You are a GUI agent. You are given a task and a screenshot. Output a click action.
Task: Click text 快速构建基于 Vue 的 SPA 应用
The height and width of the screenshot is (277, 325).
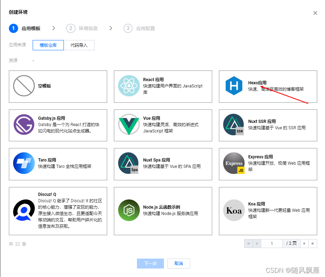pyautogui.click(x=172, y=166)
